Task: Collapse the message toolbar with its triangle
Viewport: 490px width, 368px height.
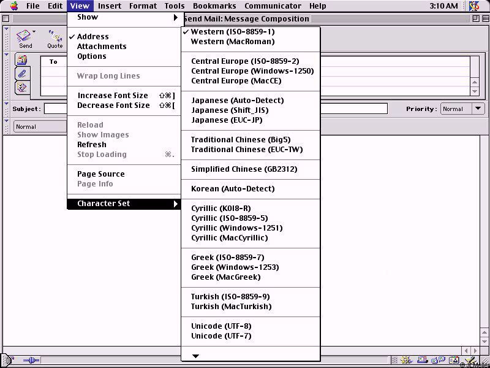Action: (7, 29)
